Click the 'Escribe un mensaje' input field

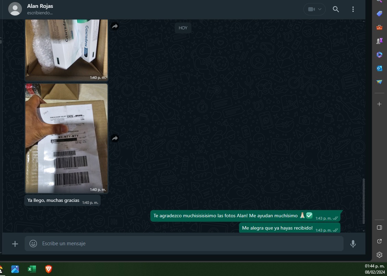188,244
